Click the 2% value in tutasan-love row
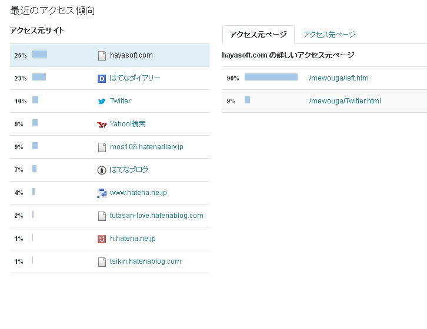The height and width of the screenshot is (329, 427). (19, 216)
